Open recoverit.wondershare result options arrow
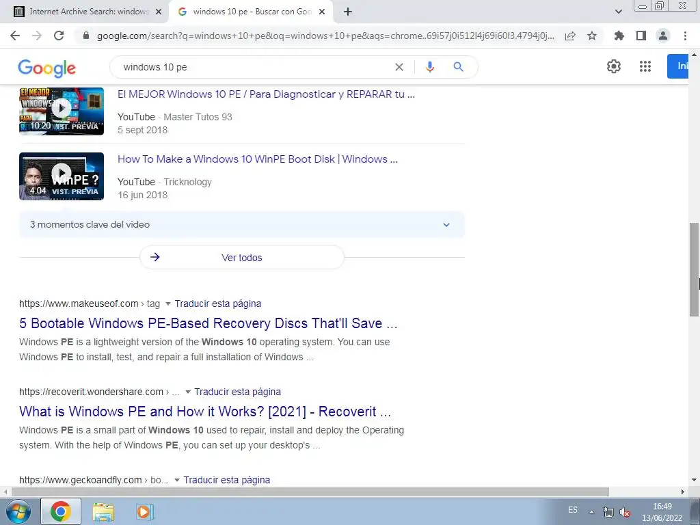The width and height of the screenshot is (700, 525). 188,392
